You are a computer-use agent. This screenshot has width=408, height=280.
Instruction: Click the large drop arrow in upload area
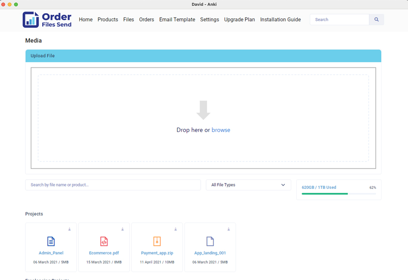(x=203, y=110)
